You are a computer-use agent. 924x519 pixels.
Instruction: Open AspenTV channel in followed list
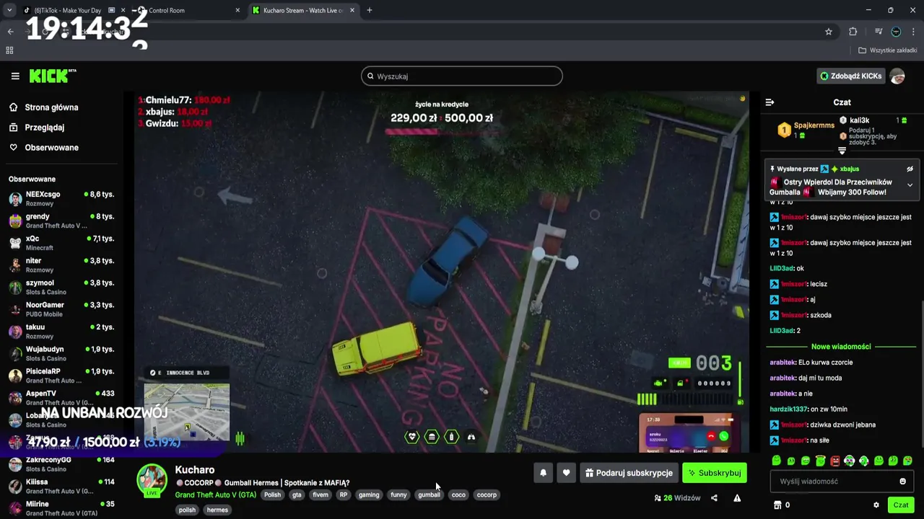coord(61,398)
